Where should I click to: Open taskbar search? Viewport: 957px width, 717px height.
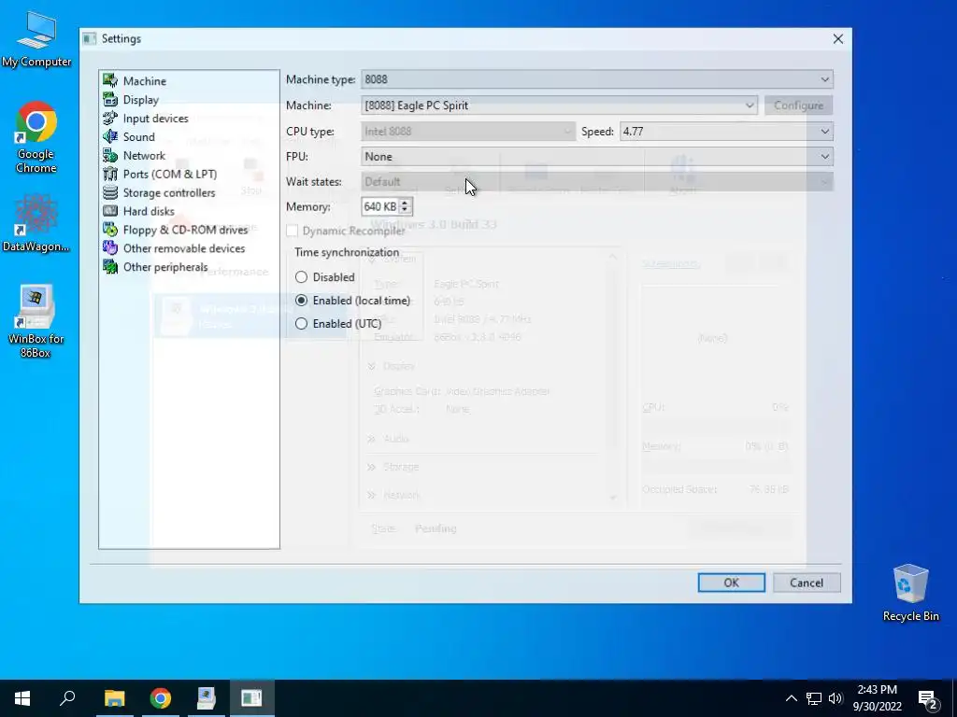pyautogui.click(x=67, y=698)
